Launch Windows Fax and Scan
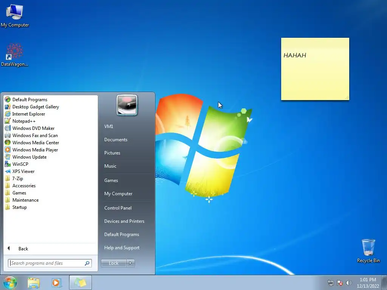This screenshot has width=387, height=290. click(x=35, y=136)
